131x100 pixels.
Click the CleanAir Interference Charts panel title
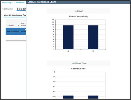[42, 2]
